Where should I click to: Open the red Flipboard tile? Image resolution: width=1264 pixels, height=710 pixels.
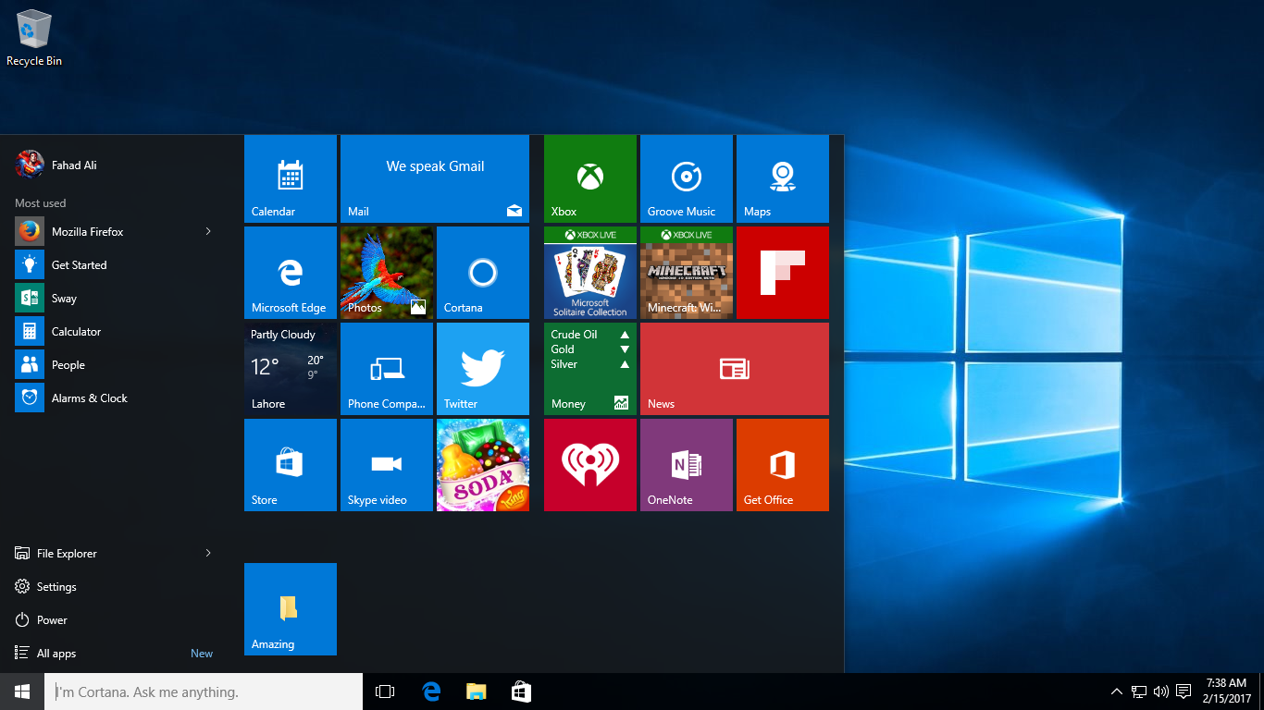[783, 273]
